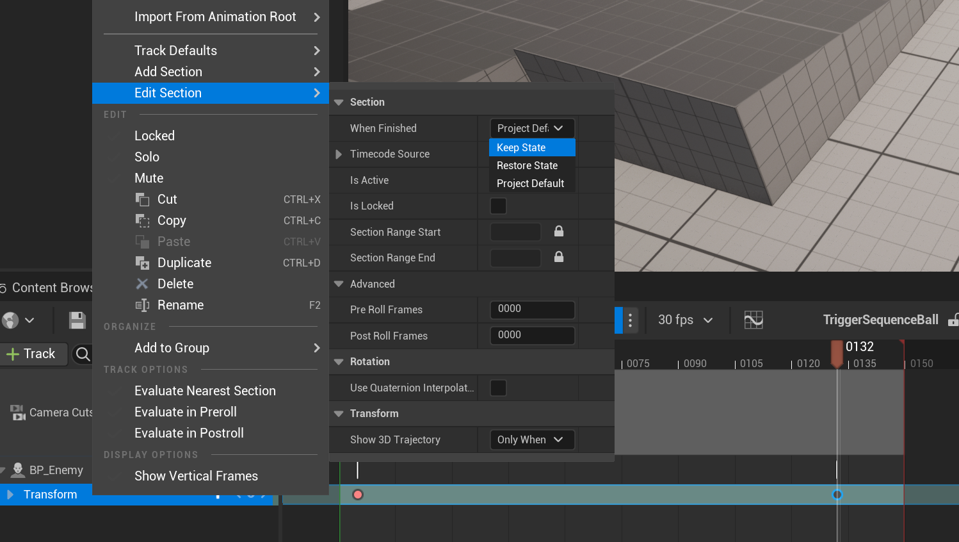Image resolution: width=959 pixels, height=542 pixels.
Task: Click the Rename icon in the menu
Action: (x=142, y=306)
